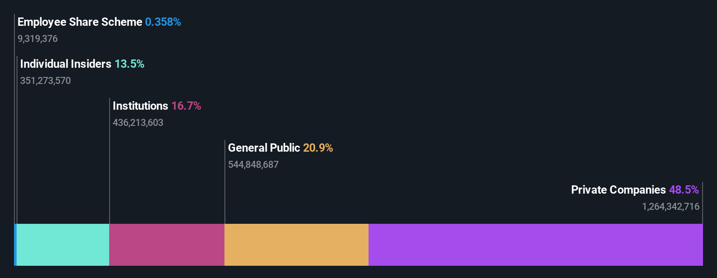Click the 351,273,570 share count
This screenshot has width=717, height=278.
pyautogui.click(x=45, y=80)
